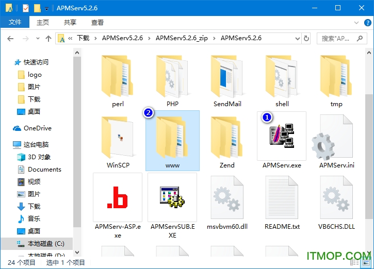Go up one folder level
This screenshot has height=269, width=374.
click(48, 38)
